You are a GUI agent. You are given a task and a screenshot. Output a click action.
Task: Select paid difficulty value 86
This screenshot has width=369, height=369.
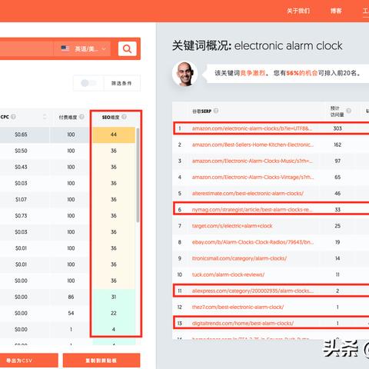(71, 297)
